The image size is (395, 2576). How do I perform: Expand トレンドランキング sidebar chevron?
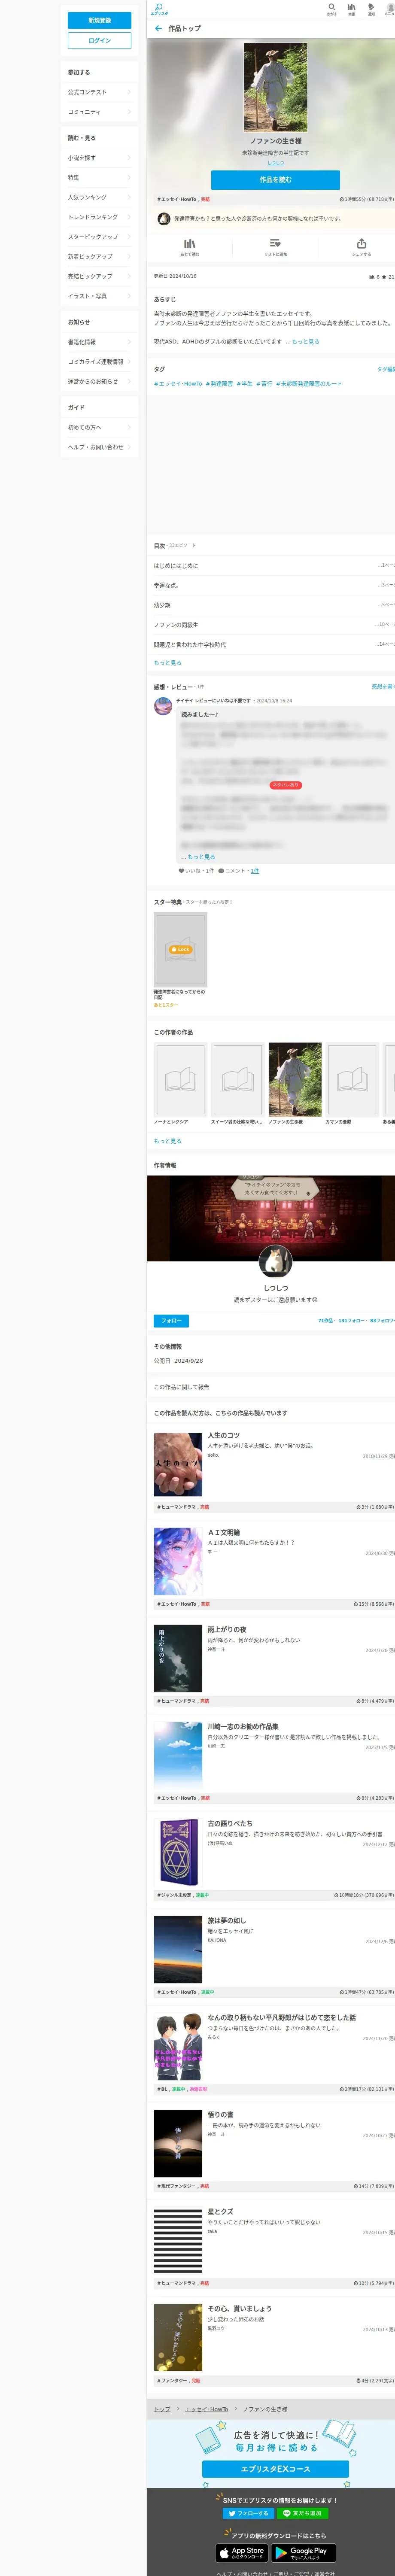pyautogui.click(x=129, y=217)
